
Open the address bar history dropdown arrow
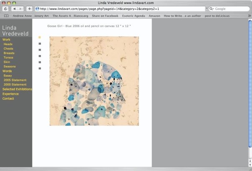[206, 9]
